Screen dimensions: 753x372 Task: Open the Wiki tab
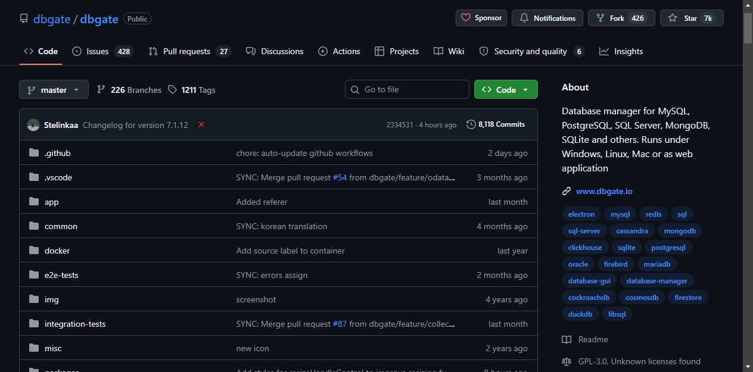(449, 51)
